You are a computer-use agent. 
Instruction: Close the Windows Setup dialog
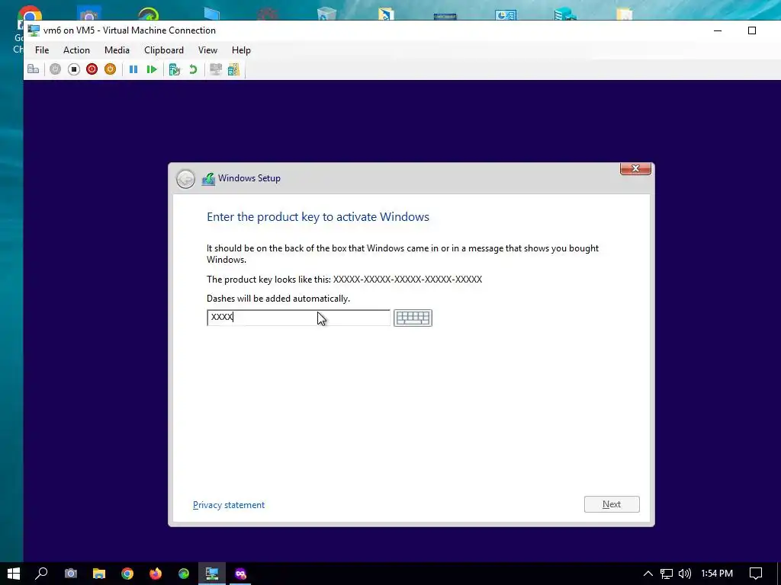(635, 168)
